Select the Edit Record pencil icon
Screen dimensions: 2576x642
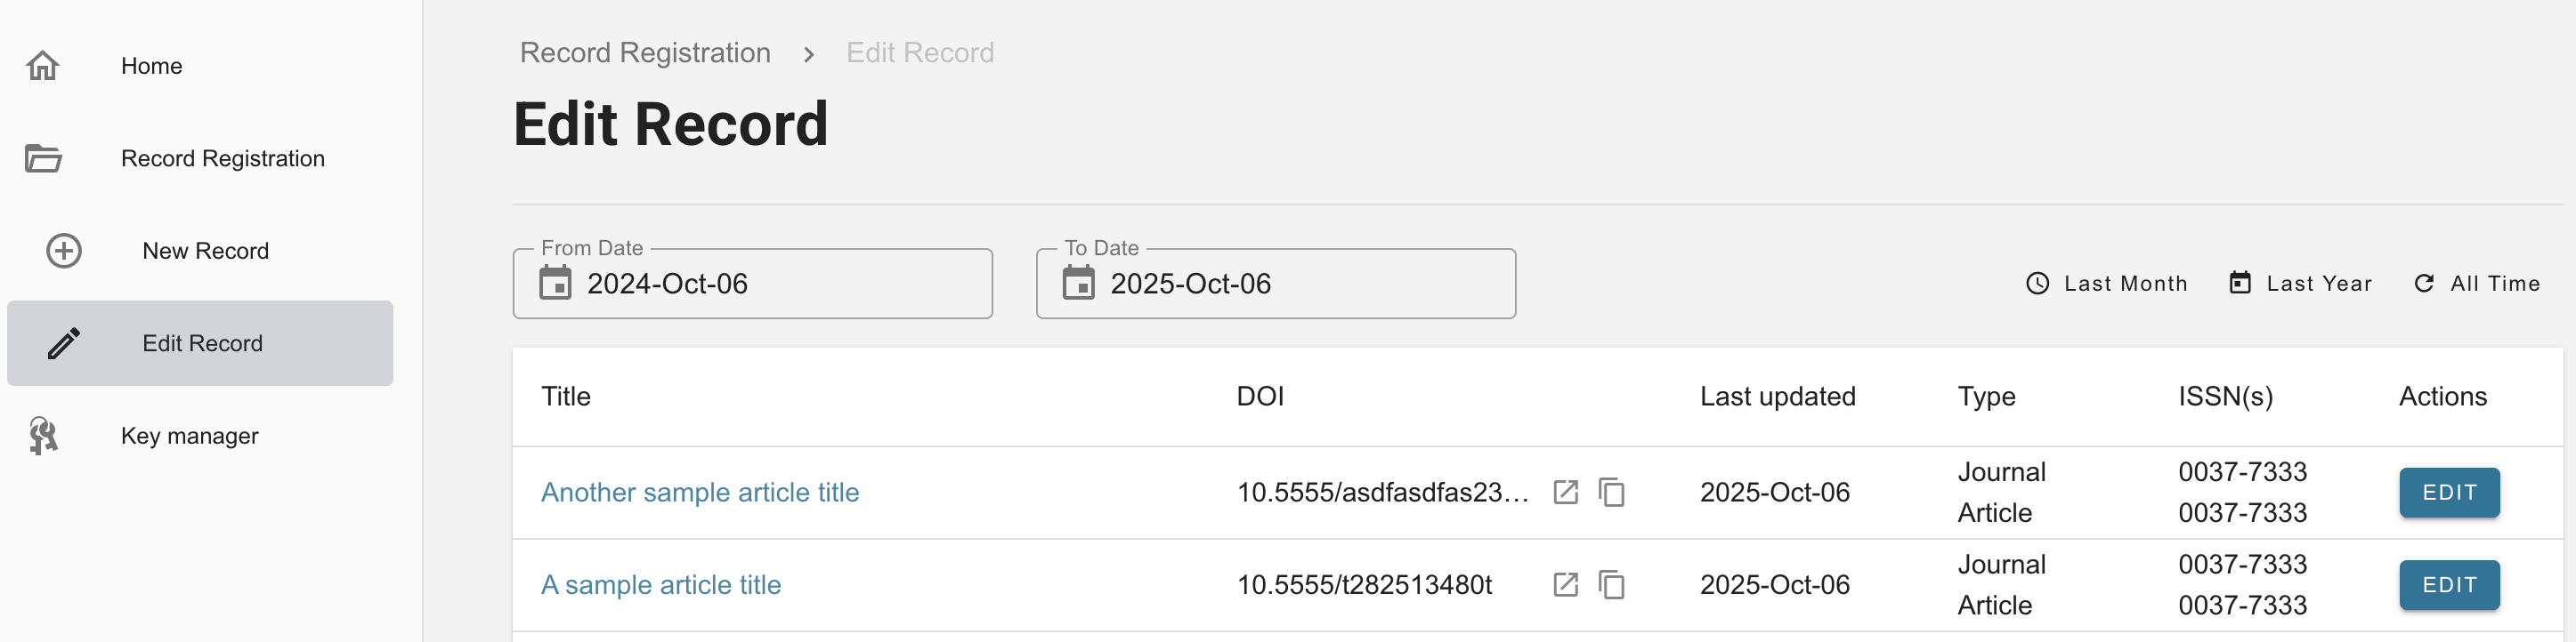tap(63, 342)
